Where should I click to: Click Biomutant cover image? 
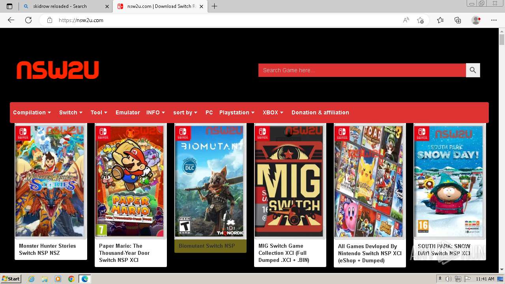point(210,181)
